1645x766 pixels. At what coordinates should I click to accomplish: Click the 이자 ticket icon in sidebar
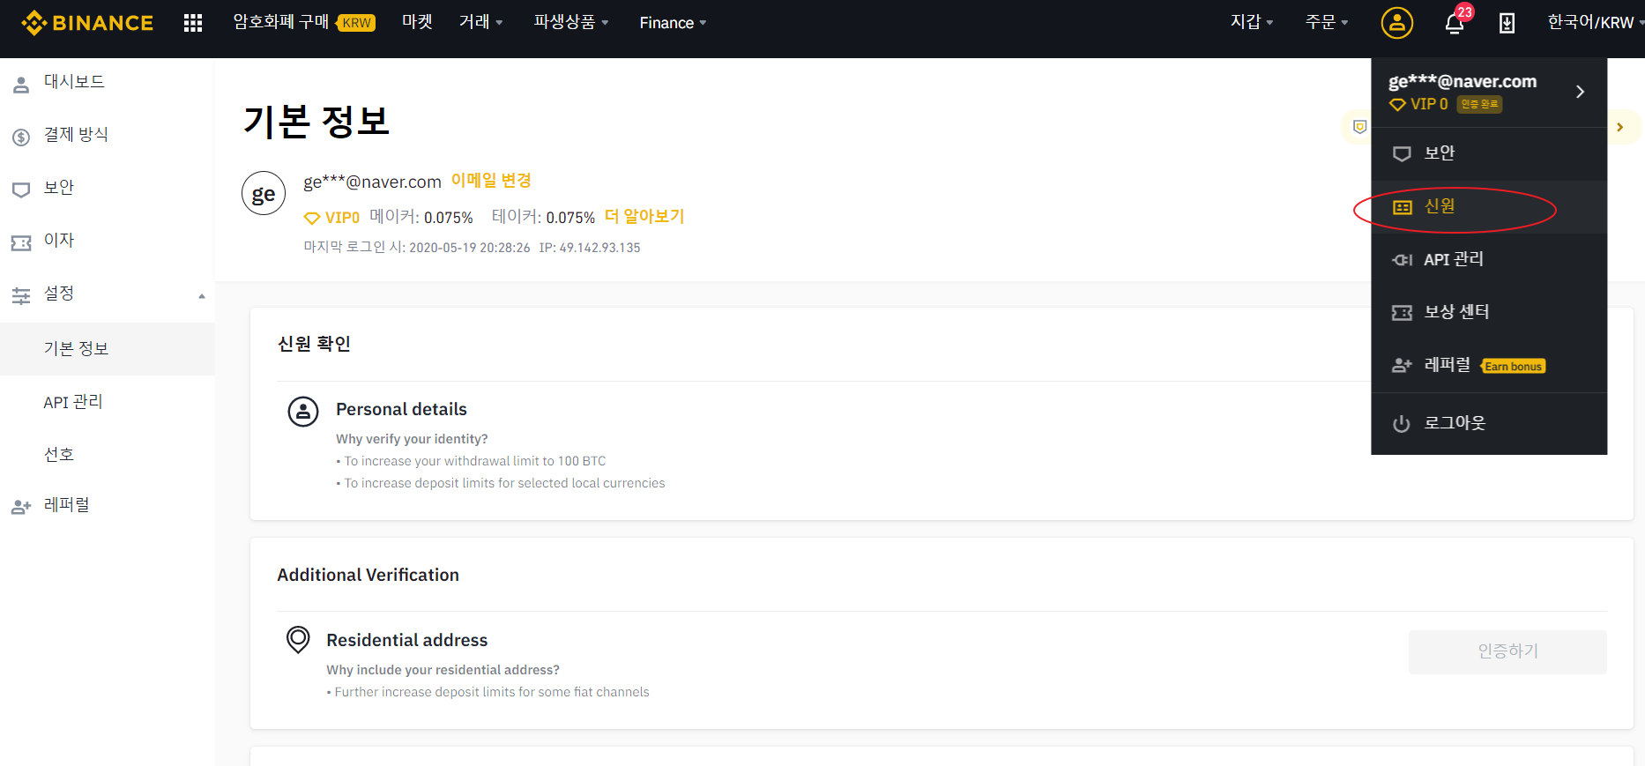(x=21, y=242)
